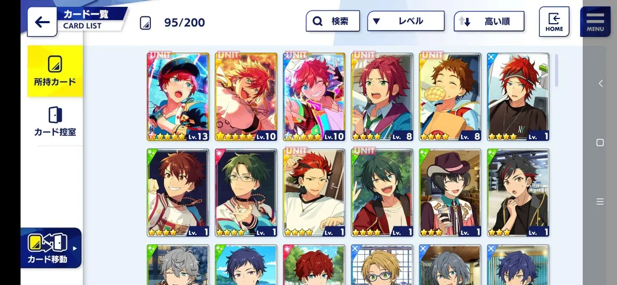Tap the Android home square icon
Screen dimensions: 617x285
coord(600,142)
